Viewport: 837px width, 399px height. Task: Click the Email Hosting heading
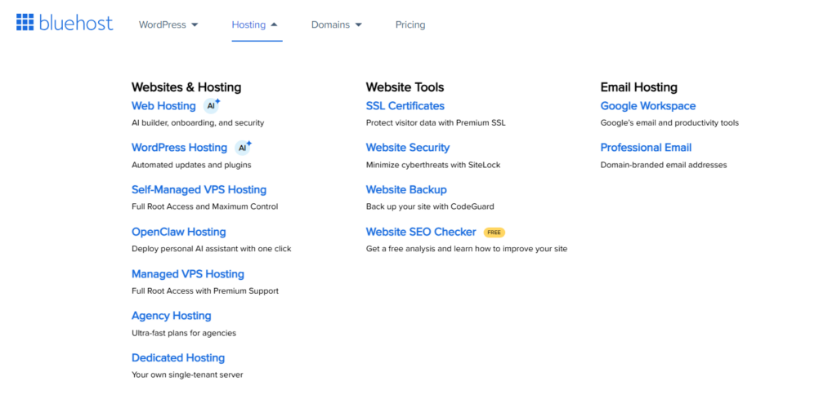tap(639, 86)
